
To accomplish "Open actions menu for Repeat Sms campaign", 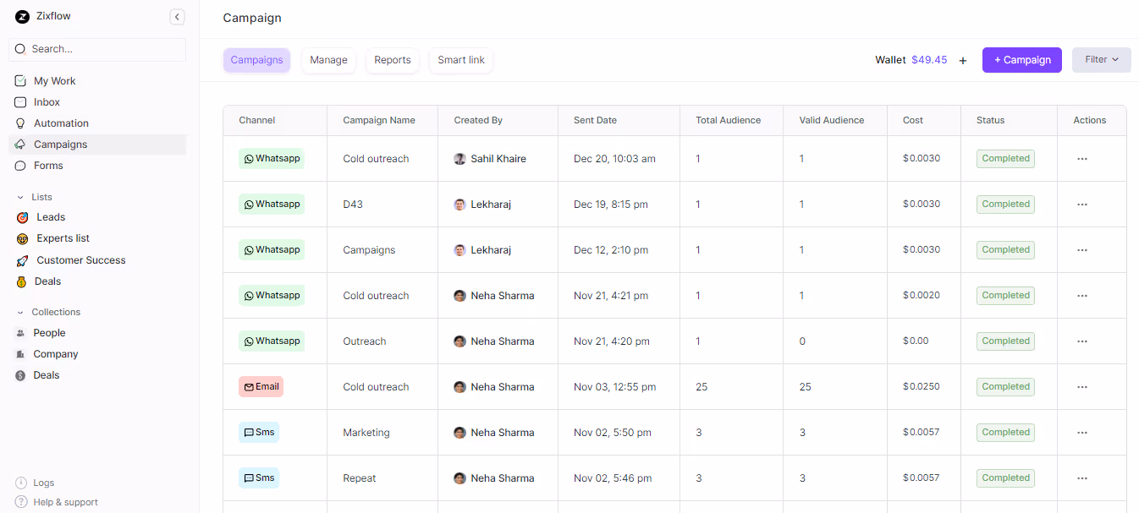I will [1082, 478].
